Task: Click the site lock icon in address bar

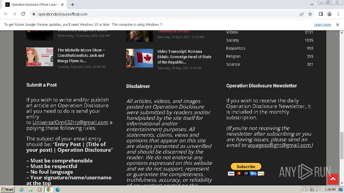Action: tap(34, 14)
